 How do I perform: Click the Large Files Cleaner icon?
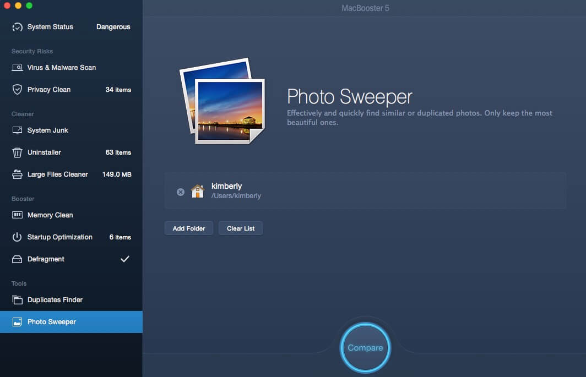click(17, 174)
